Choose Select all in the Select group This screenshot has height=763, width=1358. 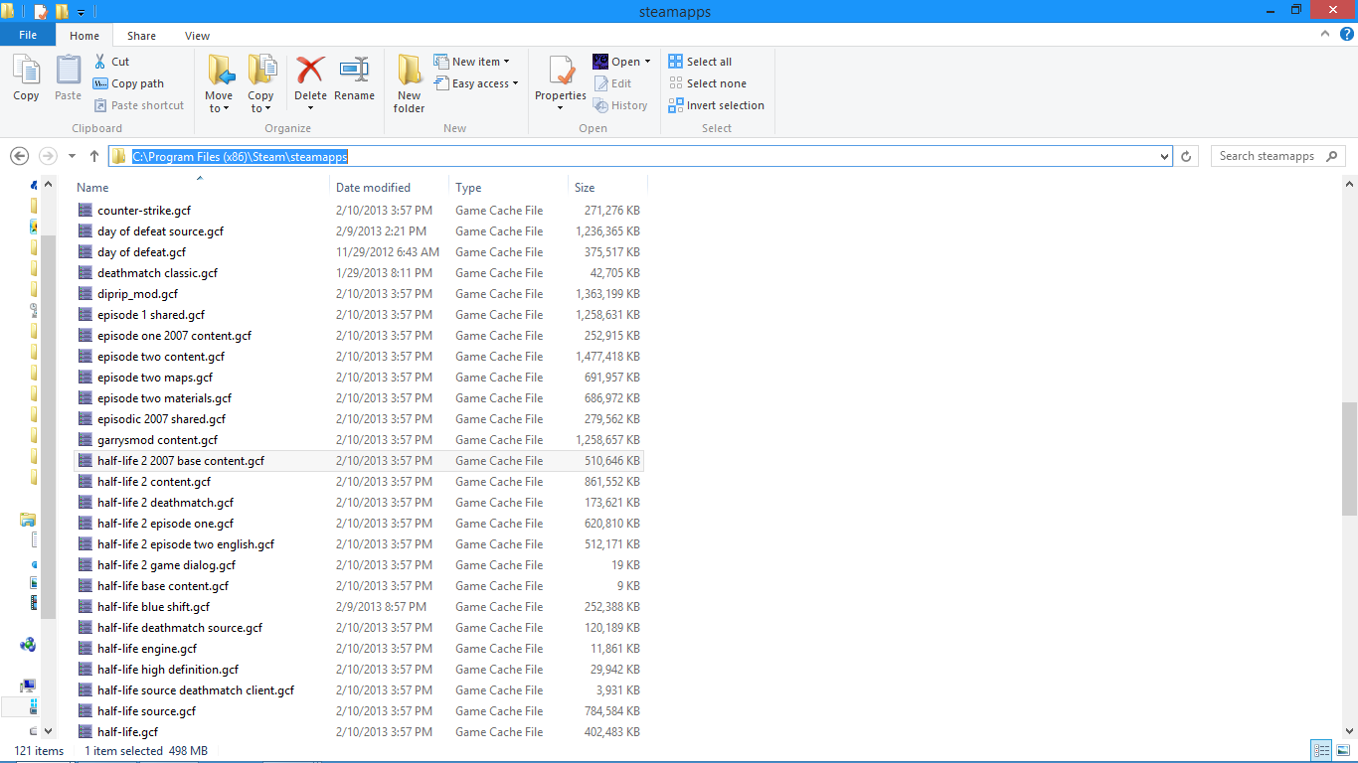tap(700, 62)
